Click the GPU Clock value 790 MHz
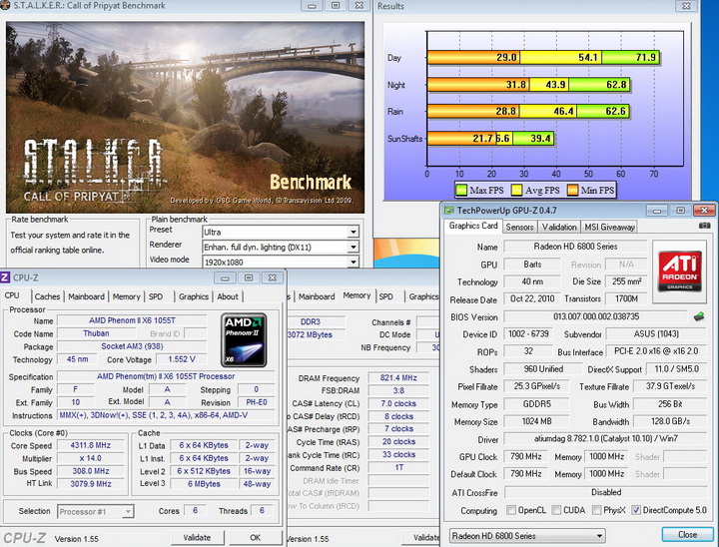This screenshot has width=719, height=547. 526,457
